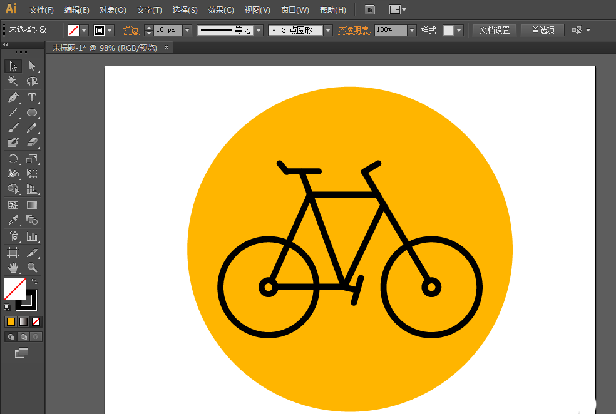
Task: Switch to Gradient fill mode button
Action: 23,321
